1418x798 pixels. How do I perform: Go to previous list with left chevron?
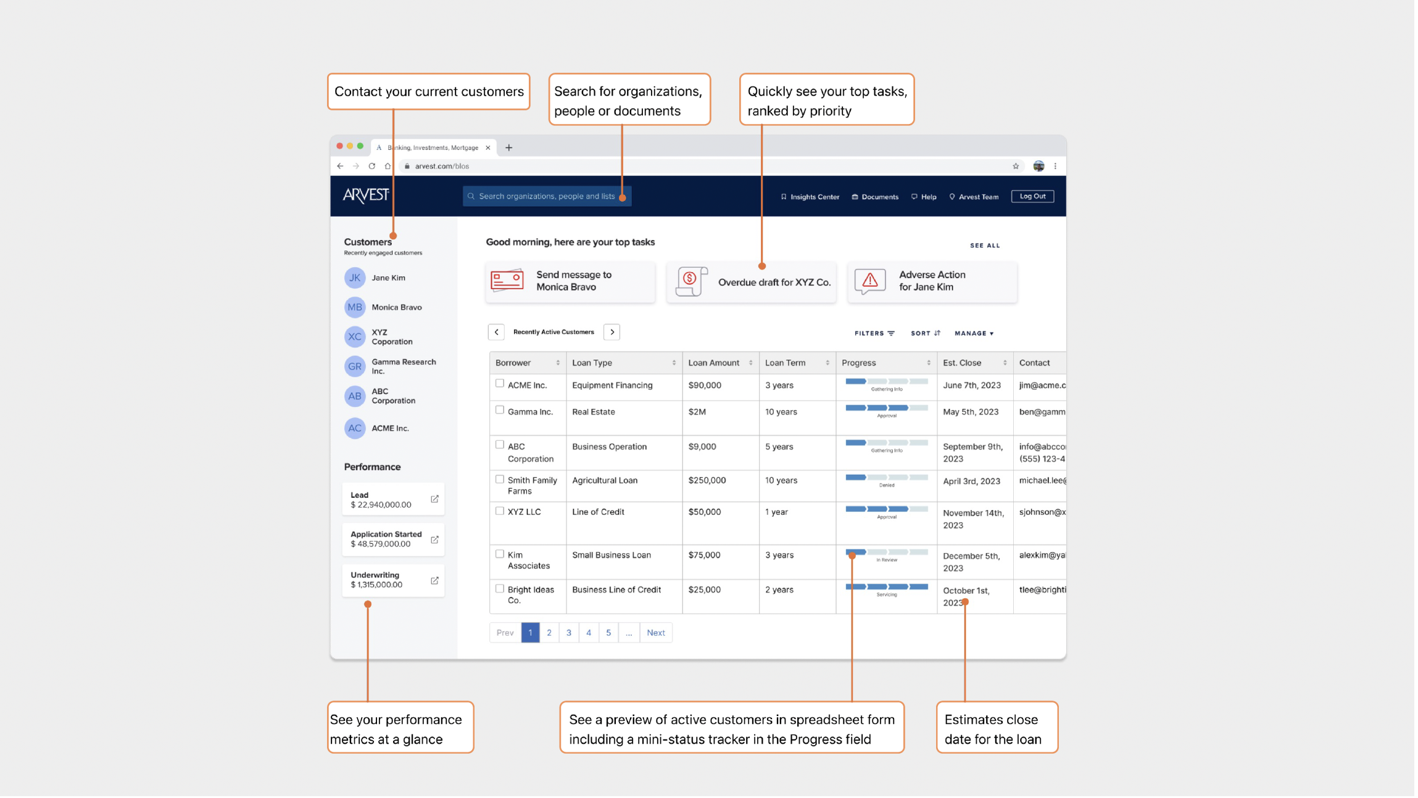(x=497, y=332)
